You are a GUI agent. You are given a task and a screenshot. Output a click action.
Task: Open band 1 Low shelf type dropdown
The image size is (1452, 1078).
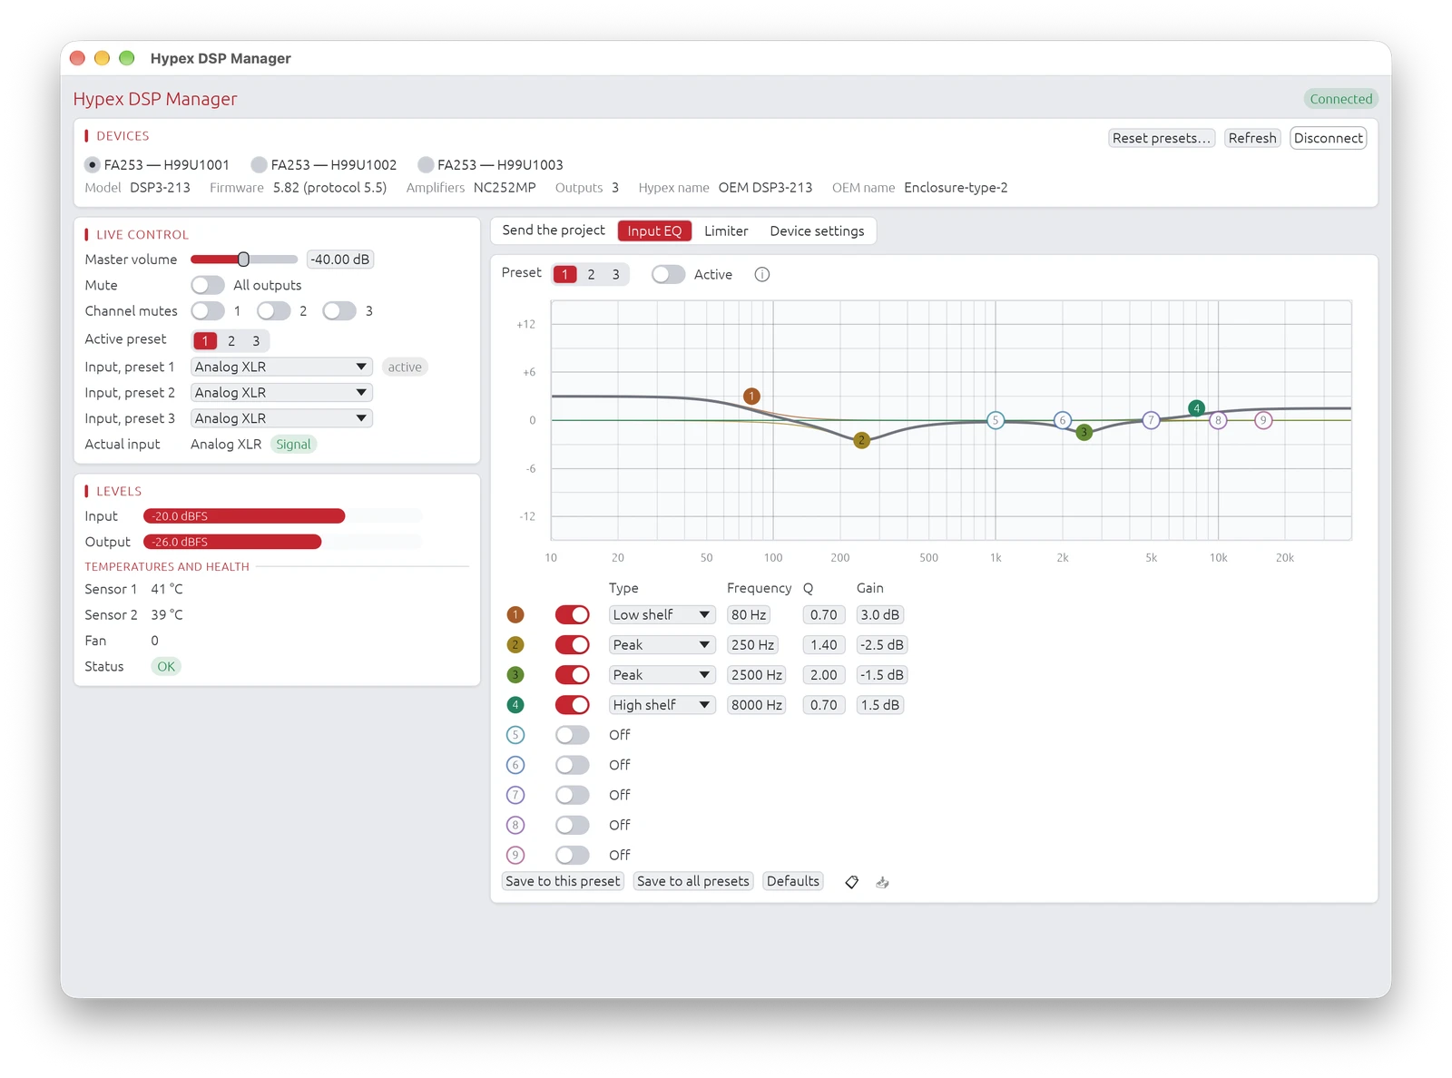(662, 615)
